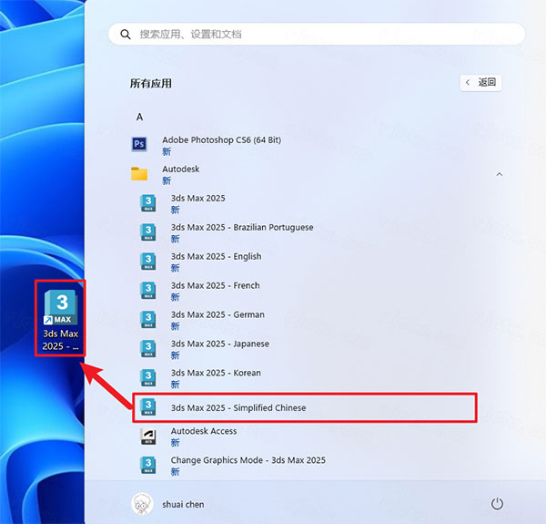This screenshot has height=524, width=546.
Task: Click the Autodesk folder icon
Action: pyautogui.click(x=139, y=174)
